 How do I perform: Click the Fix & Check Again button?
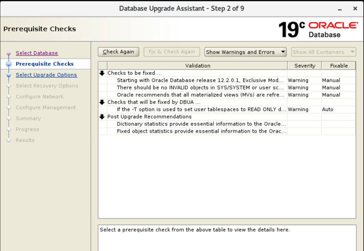(x=172, y=52)
